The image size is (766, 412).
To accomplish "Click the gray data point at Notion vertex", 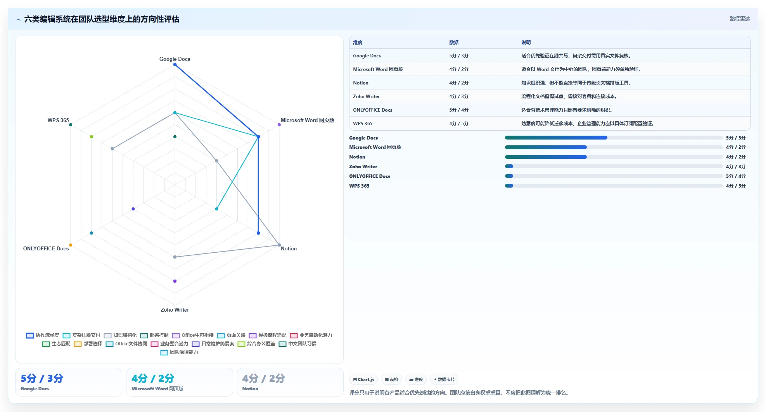I will coord(279,245).
